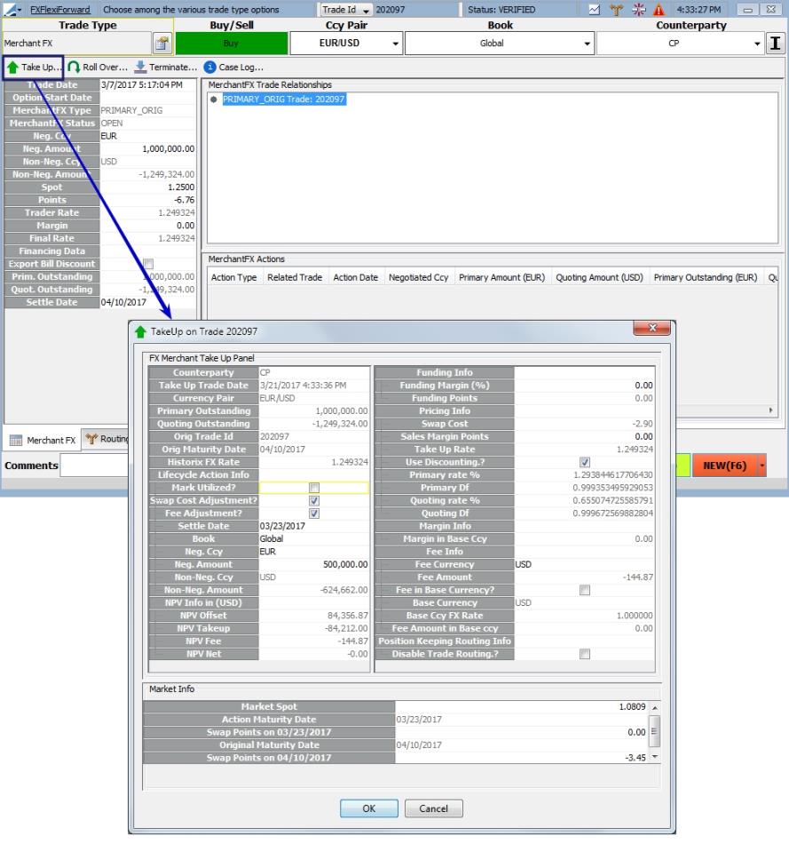Click the Market Info scrollbar thumb
This screenshot has height=844, width=789.
(x=655, y=731)
